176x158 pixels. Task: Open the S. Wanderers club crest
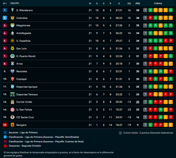point(12,10)
